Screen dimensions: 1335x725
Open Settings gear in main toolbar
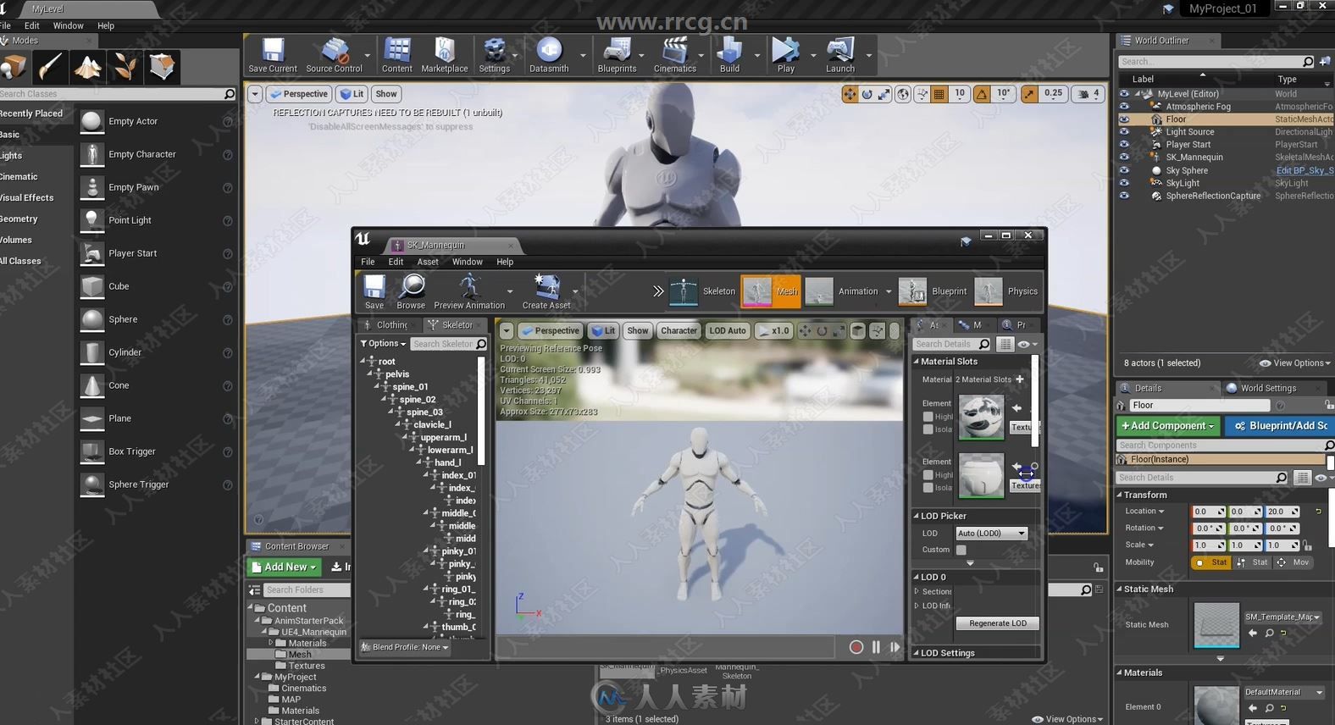click(495, 55)
